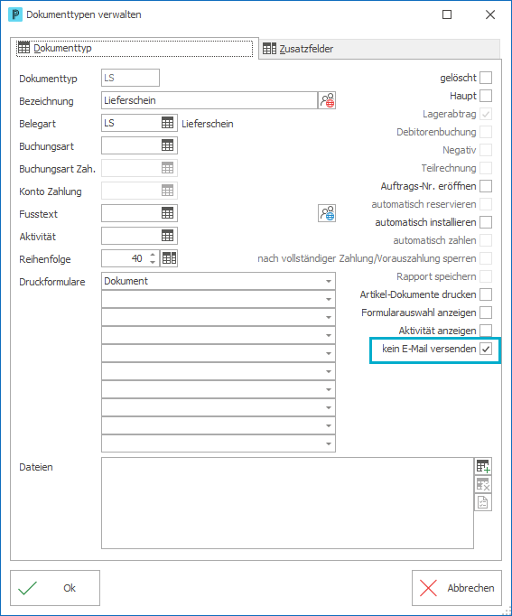The image size is (512, 616).
Task: Uncheck kein E-Mail versenden
Action: [x=486, y=349]
